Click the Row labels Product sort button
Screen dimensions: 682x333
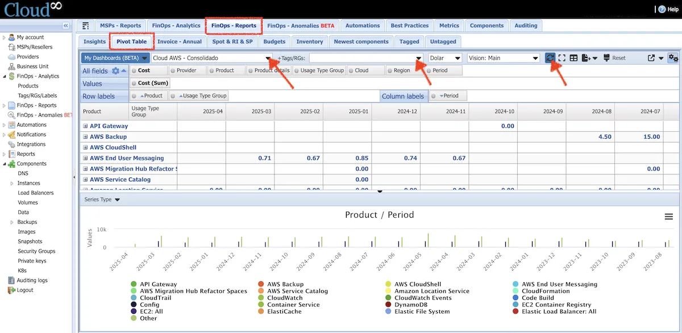[149, 96]
